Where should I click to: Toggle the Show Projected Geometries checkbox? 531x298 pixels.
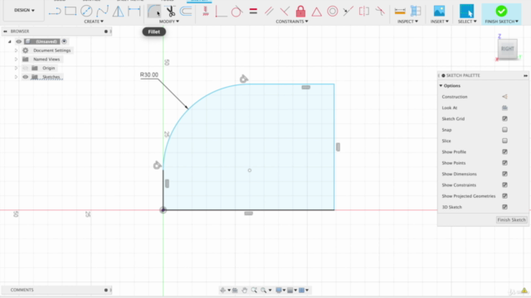click(x=504, y=196)
